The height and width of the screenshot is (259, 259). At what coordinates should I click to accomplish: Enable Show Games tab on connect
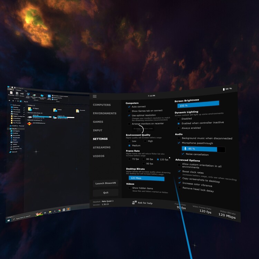tap(129, 111)
